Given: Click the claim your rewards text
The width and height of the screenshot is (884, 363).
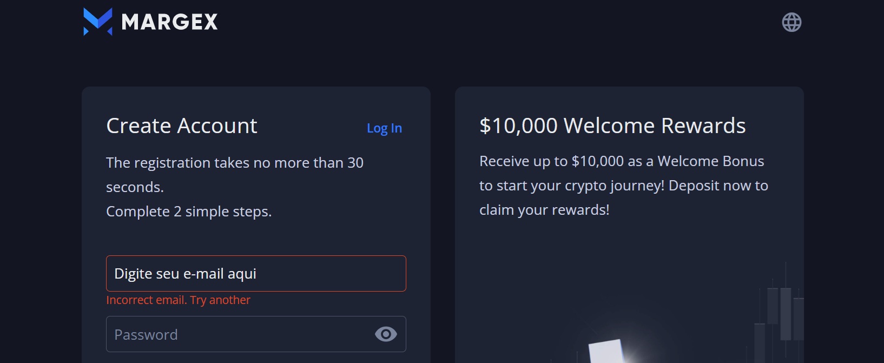Looking at the screenshot, I should [x=544, y=210].
